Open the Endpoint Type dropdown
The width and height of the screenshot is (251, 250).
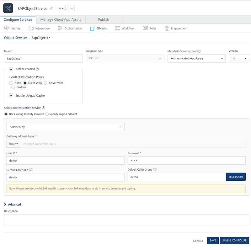click(125, 58)
